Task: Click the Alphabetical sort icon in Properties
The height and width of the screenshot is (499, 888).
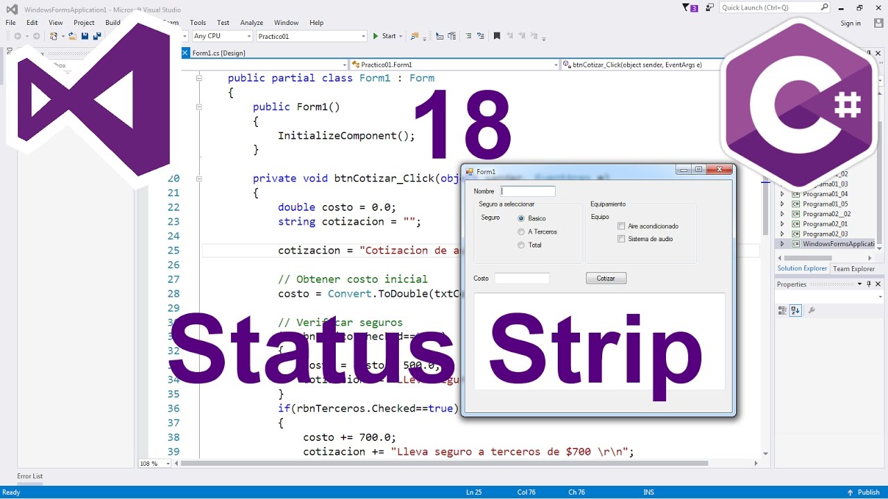Action: (796, 310)
